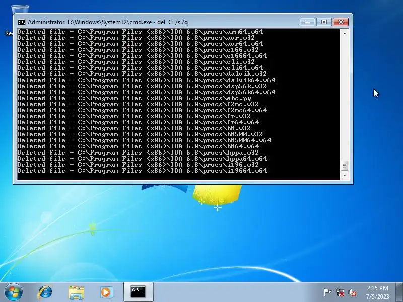Viewport: 403px width, 302px height.
Task: Click the line ending in ebc.py
Action: (134, 98)
